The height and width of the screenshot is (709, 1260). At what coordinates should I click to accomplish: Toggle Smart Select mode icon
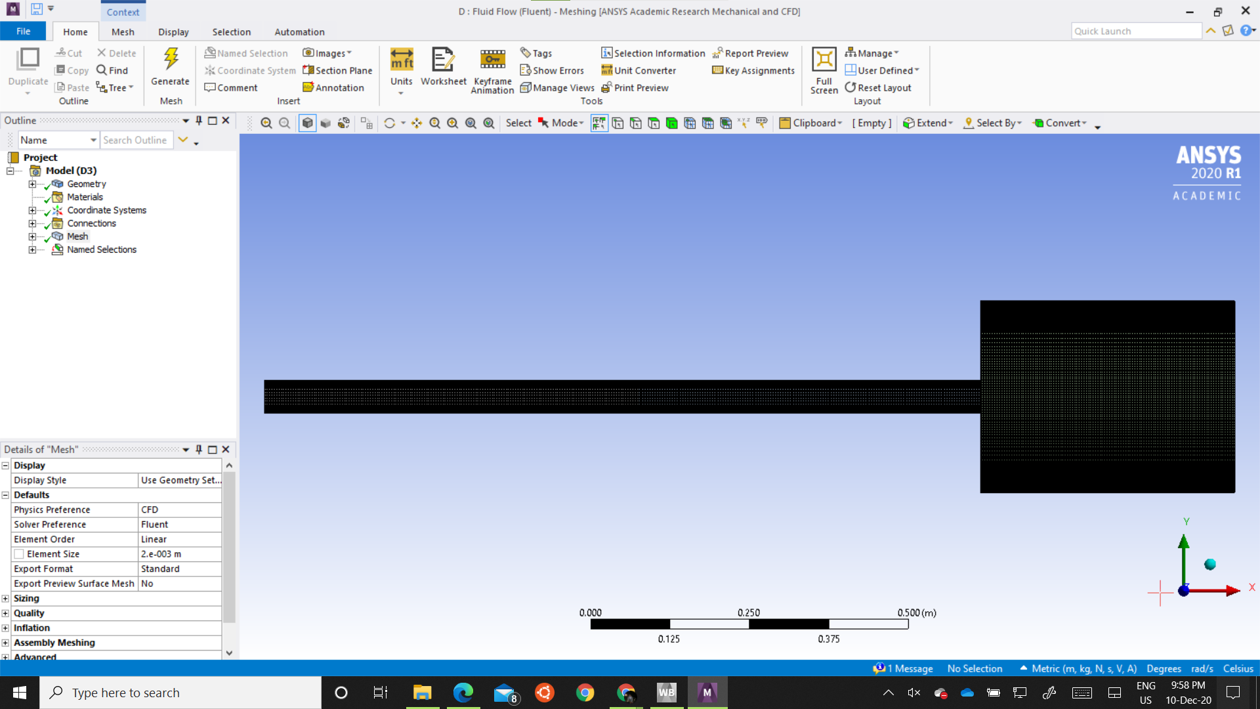coord(599,123)
